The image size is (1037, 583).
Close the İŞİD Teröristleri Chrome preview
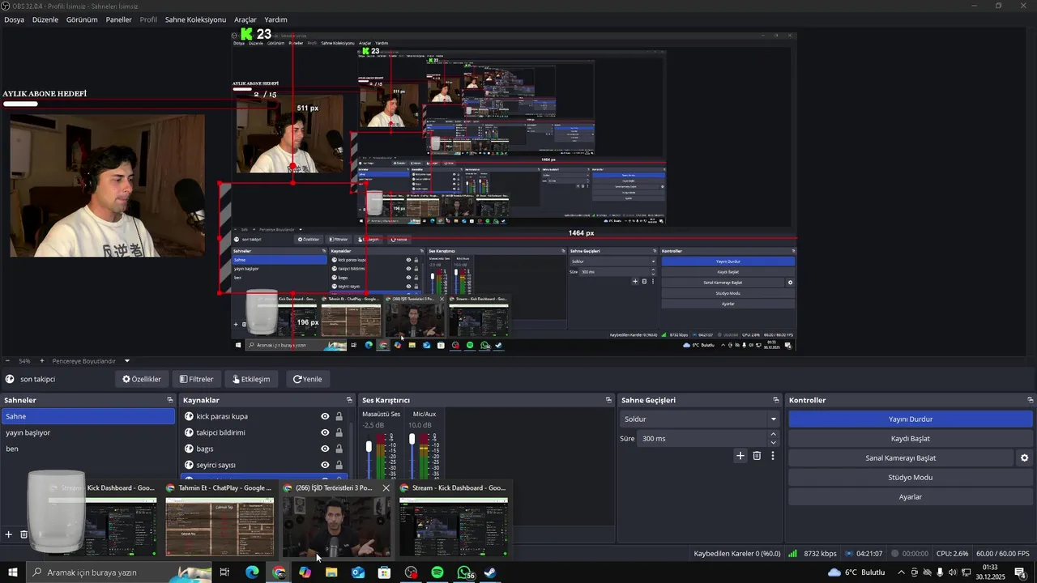[x=386, y=488]
